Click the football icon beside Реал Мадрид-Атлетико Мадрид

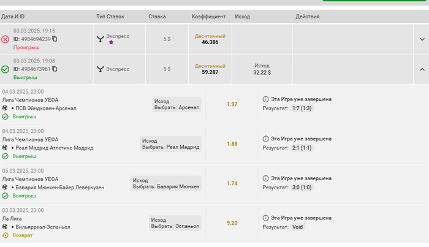(6, 148)
